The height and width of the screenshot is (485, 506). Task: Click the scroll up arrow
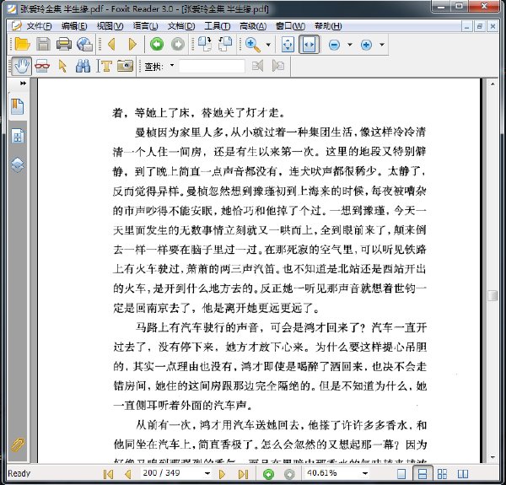[493, 84]
